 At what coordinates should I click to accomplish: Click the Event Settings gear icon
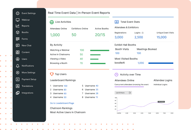coord(18,13)
